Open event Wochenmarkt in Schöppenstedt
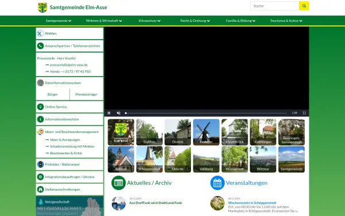 252,203
